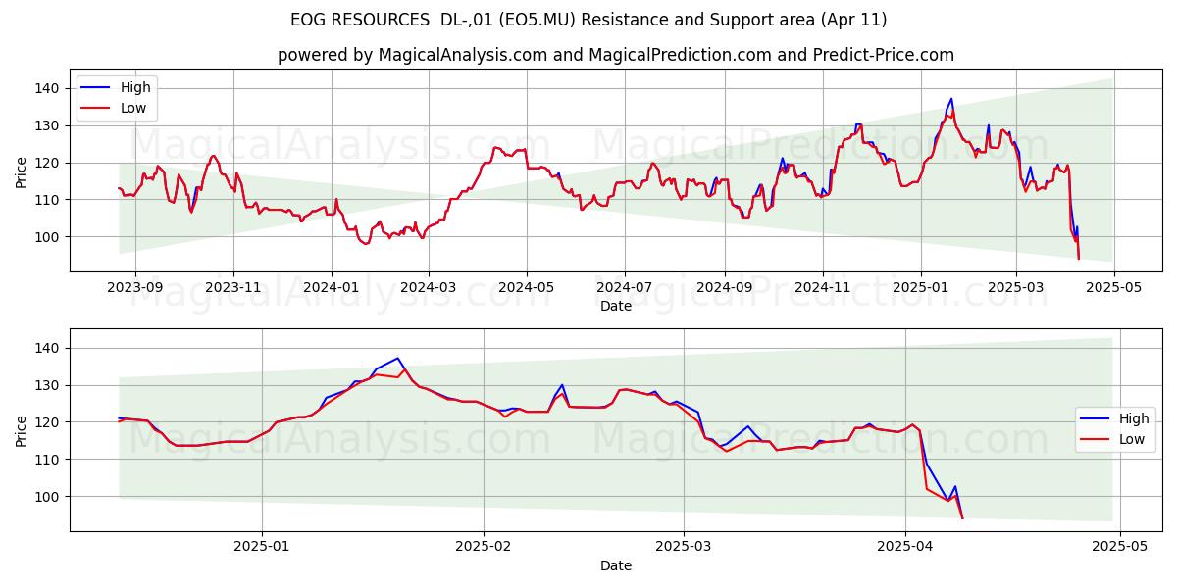Click the '2024-01' date label on top chart

point(332,289)
